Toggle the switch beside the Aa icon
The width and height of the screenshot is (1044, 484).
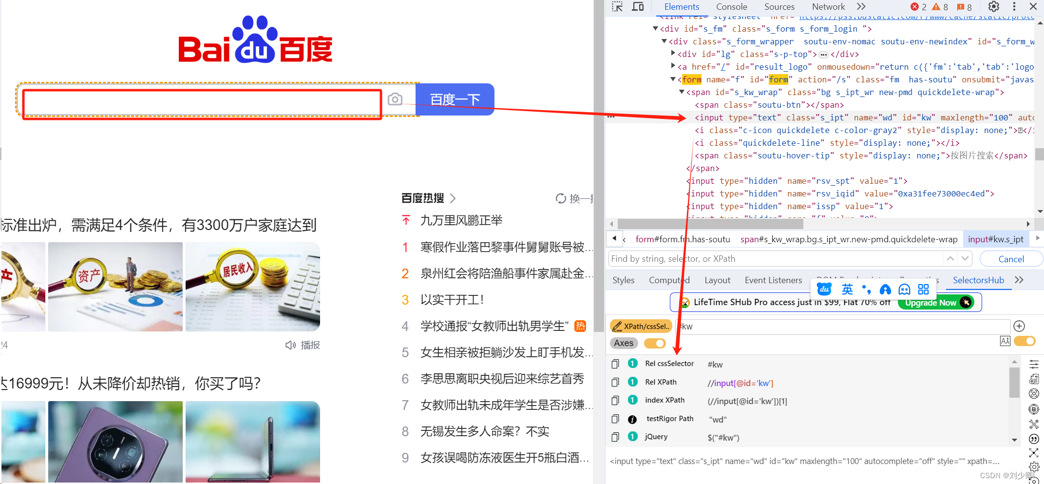(x=1025, y=341)
